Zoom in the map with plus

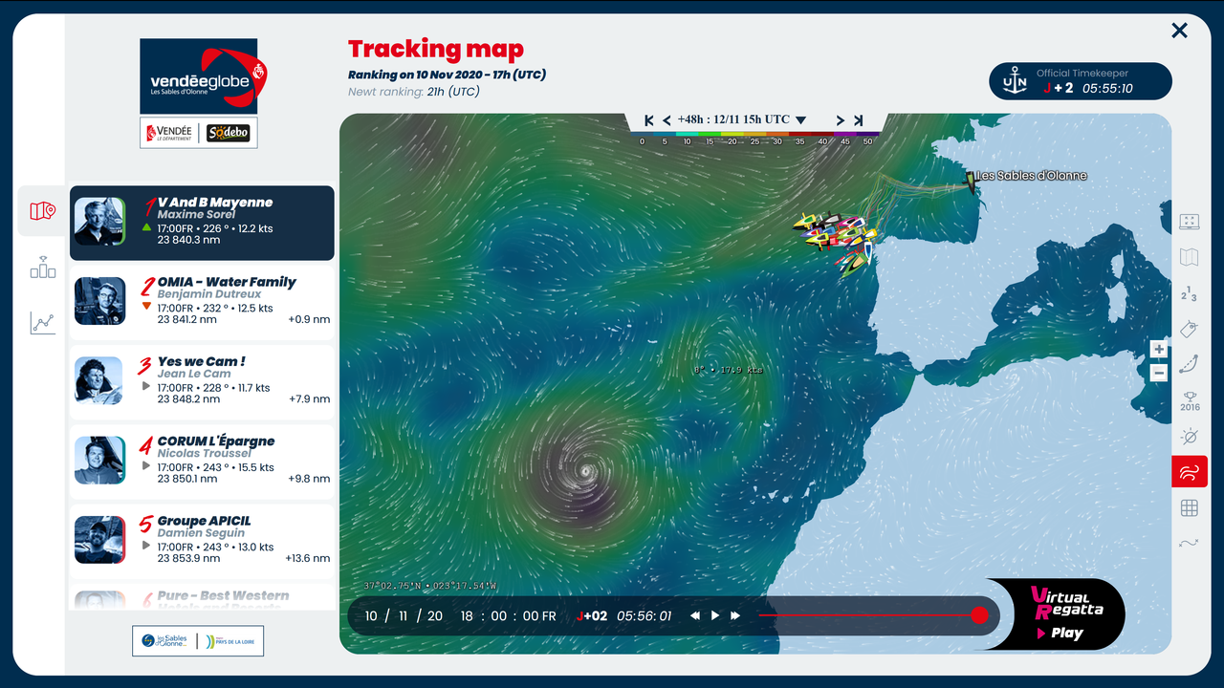click(x=1158, y=350)
